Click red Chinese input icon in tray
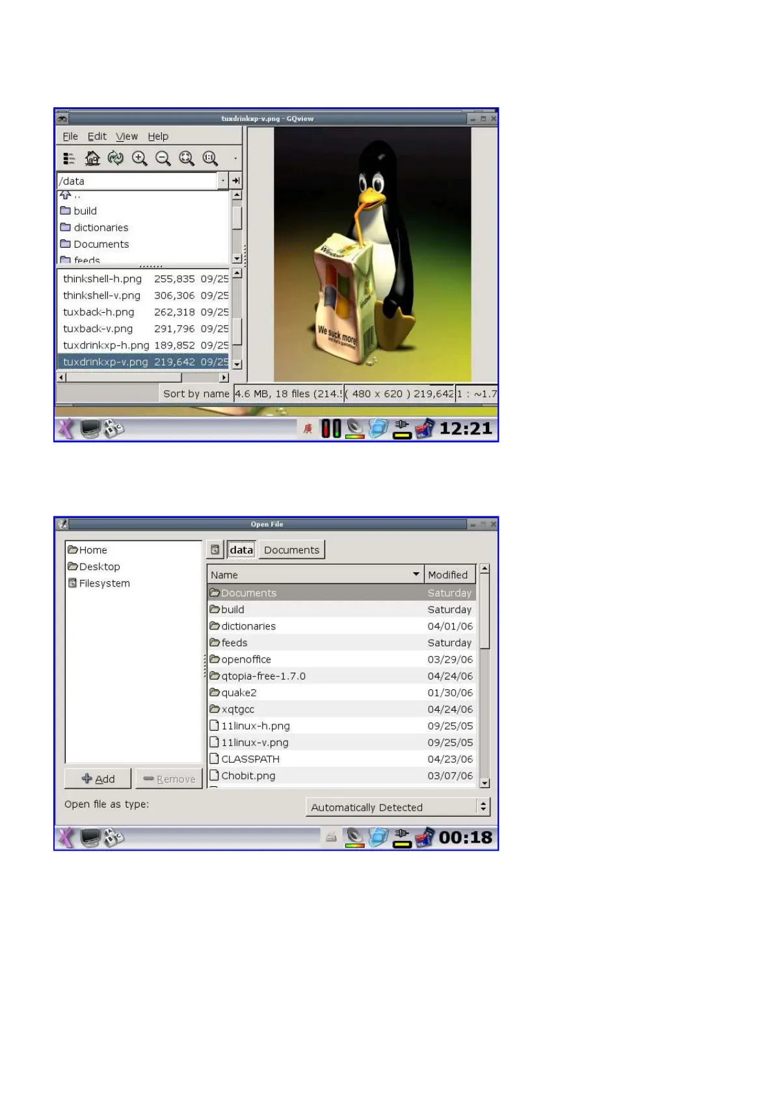The image size is (774, 1095). [x=308, y=429]
